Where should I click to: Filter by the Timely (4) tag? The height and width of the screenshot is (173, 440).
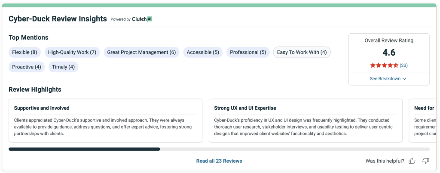[63, 67]
